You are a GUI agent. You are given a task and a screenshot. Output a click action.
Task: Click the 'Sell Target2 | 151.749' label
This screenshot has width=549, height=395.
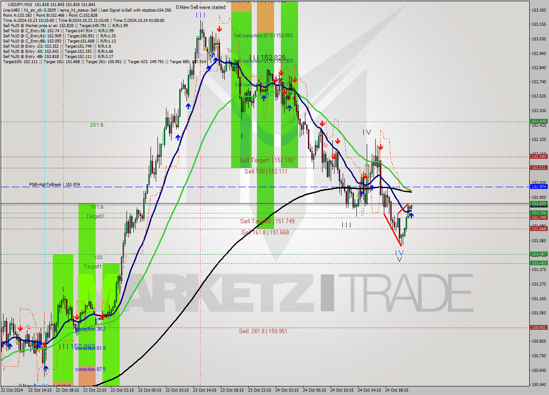coord(267,221)
